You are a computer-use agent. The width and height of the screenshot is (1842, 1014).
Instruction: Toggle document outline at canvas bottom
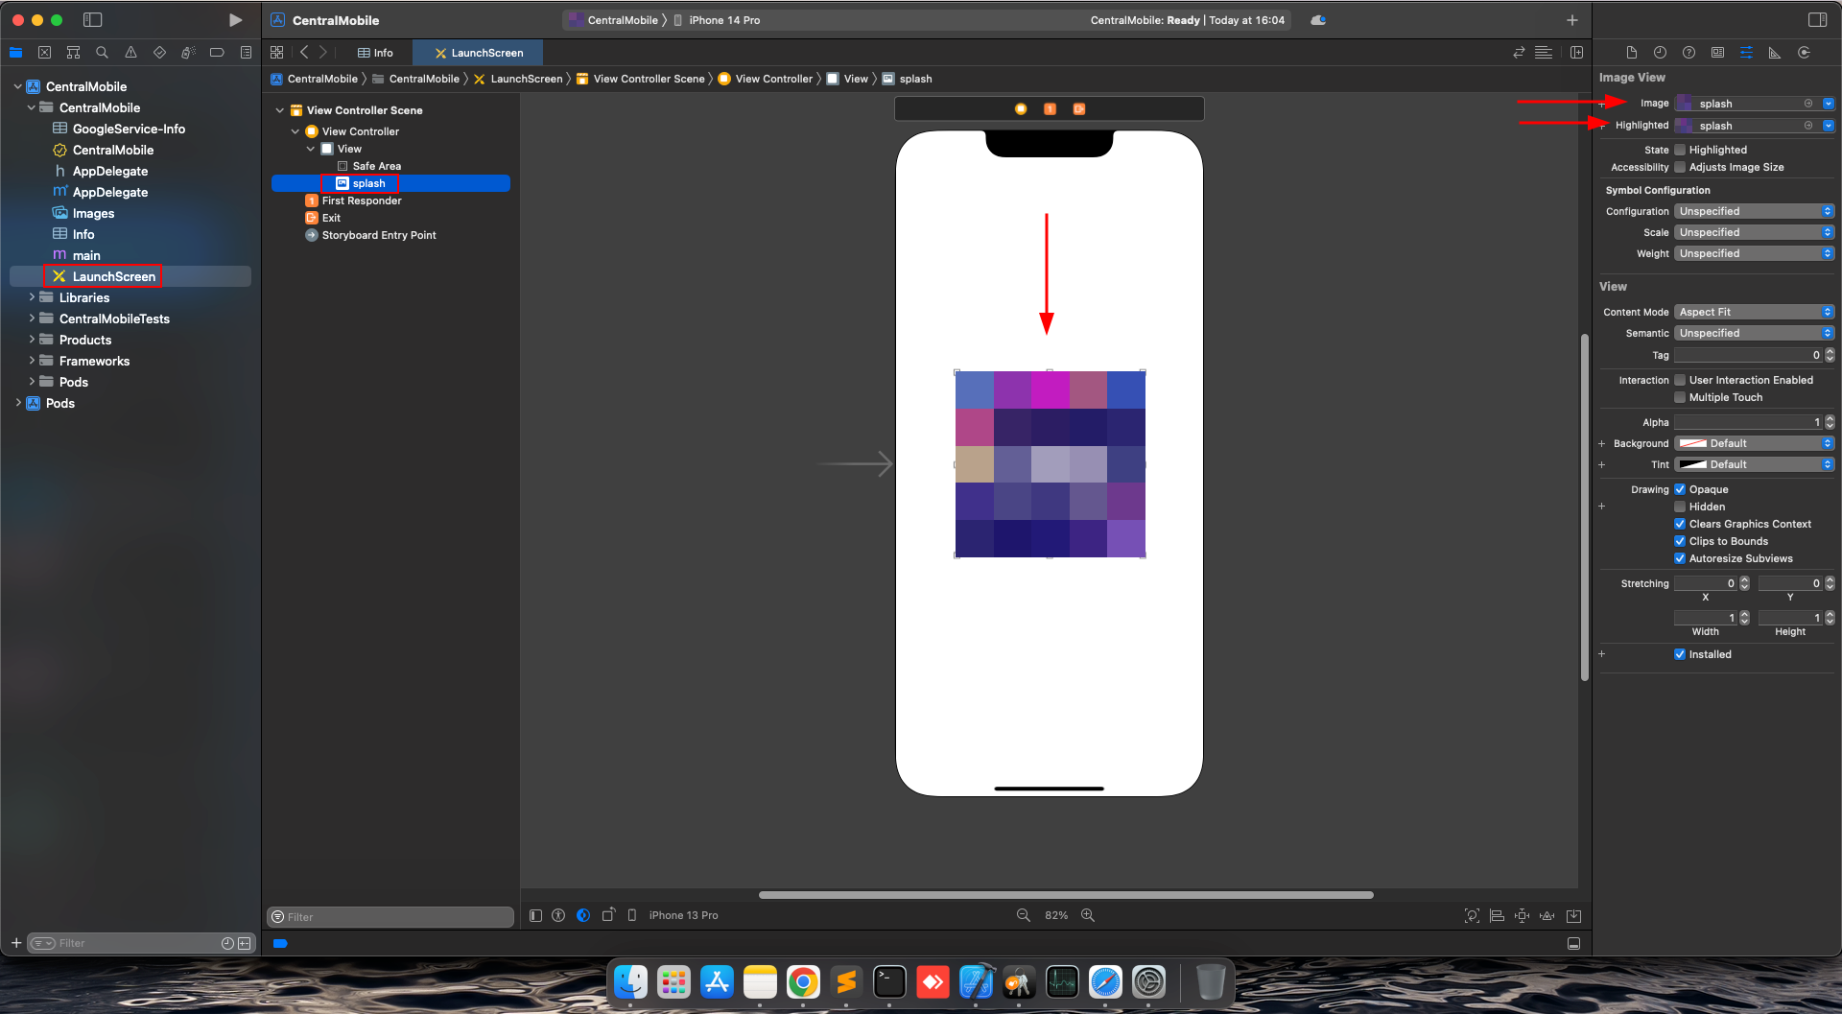click(535, 915)
